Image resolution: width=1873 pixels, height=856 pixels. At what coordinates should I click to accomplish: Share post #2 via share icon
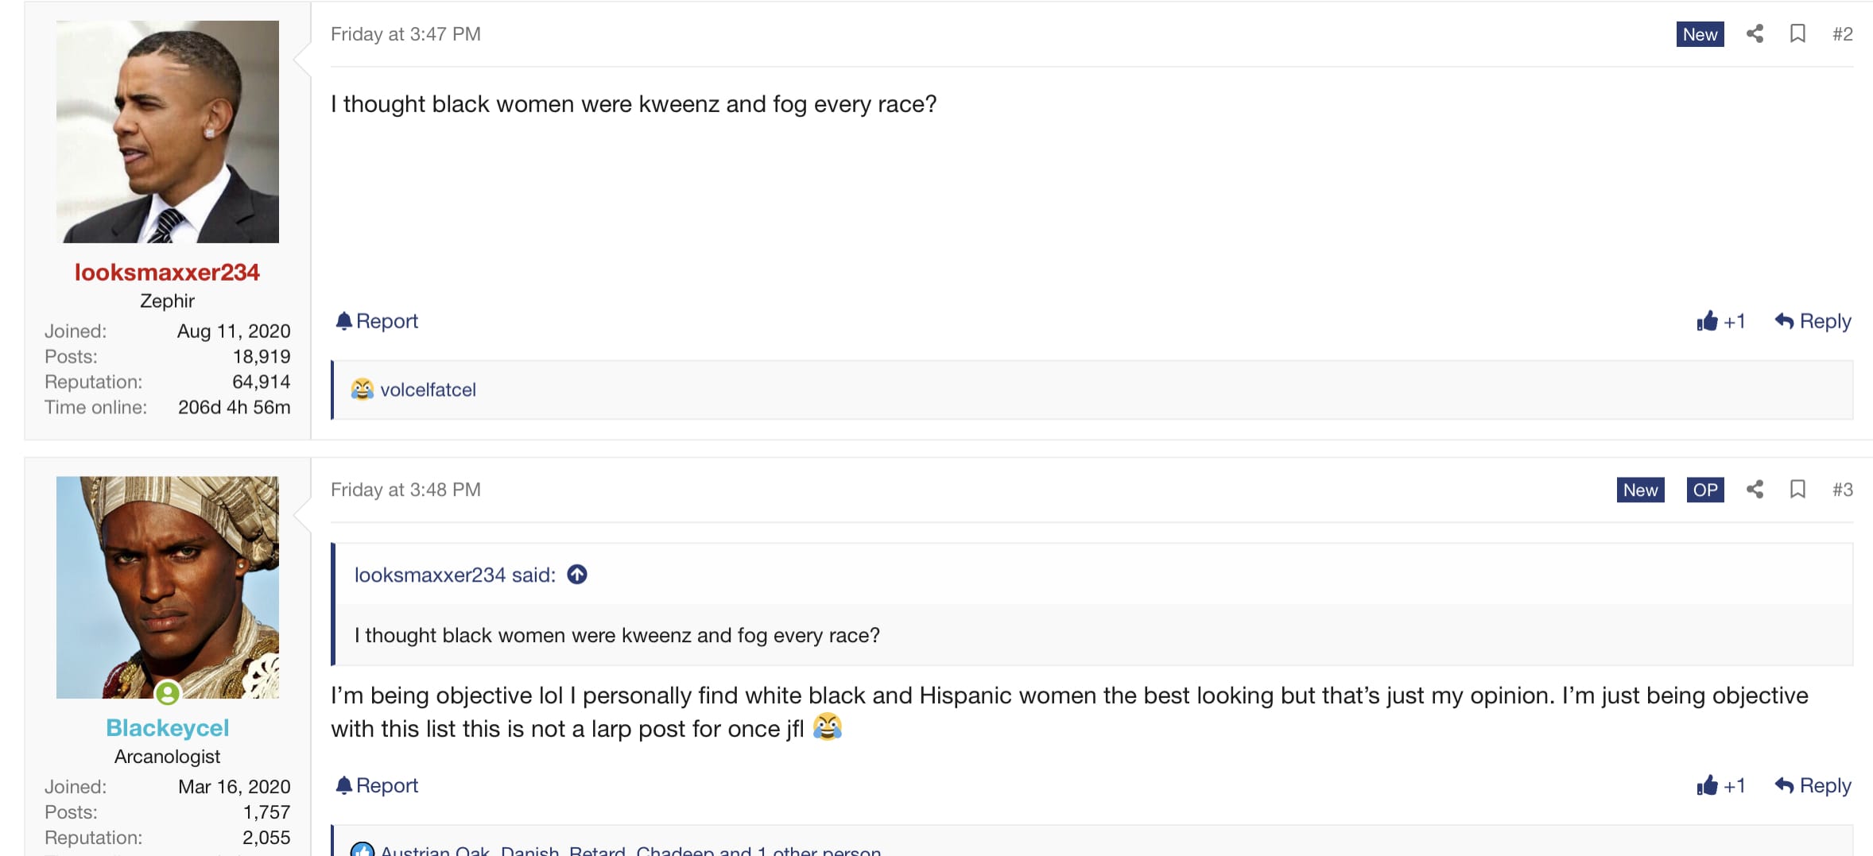[x=1755, y=33]
